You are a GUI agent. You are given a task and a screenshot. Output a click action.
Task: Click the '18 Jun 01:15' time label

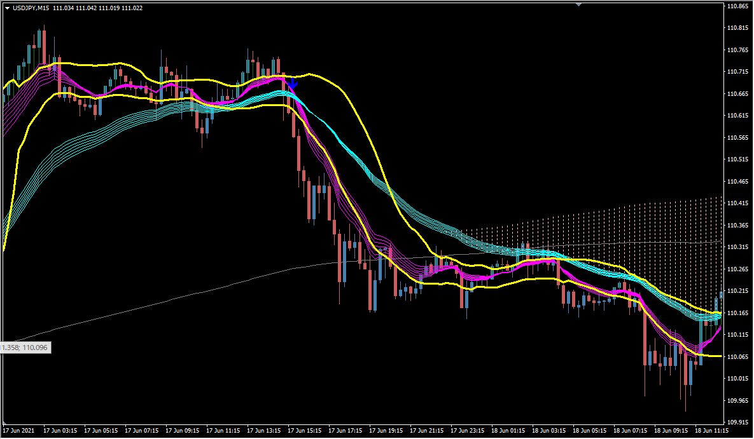tap(508, 431)
